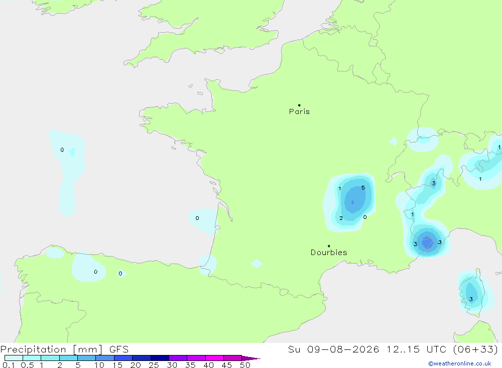Click the '5' value in central France rain cell

pyautogui.click(x=363, y=188)
